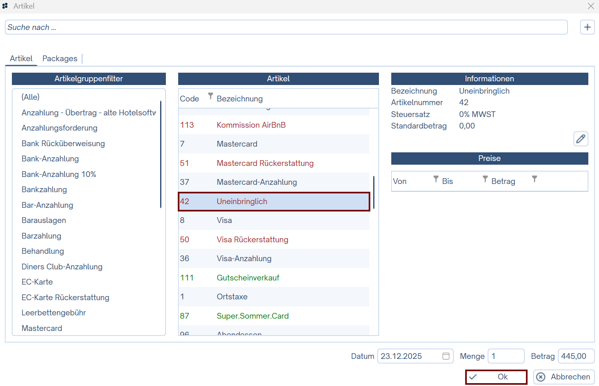Viewport: 599px width, 386px height.
Task: Click the filter icon beside Von column
Action: pyautogui.click(x=436, y=179)
